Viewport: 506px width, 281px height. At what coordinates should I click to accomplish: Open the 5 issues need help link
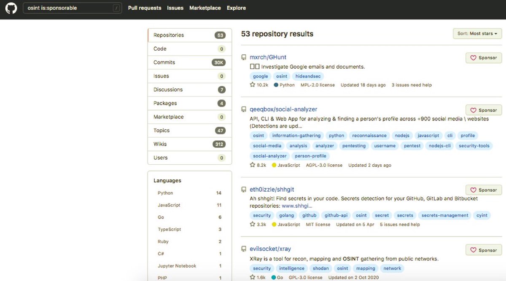[400, 225]
